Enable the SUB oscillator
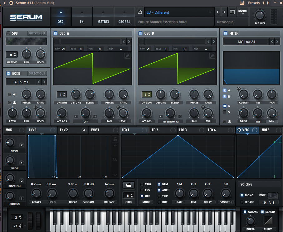This screenshot has height=232, width=283. click(x=8, y=33)
